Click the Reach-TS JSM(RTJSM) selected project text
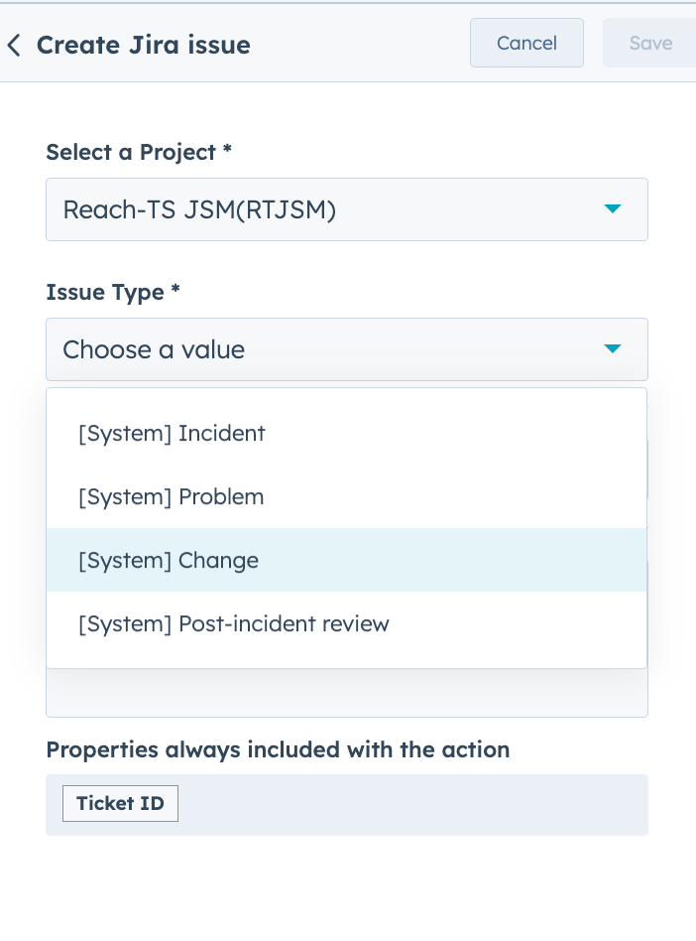This screenshot has width=696, height=941. click(199, 210)
